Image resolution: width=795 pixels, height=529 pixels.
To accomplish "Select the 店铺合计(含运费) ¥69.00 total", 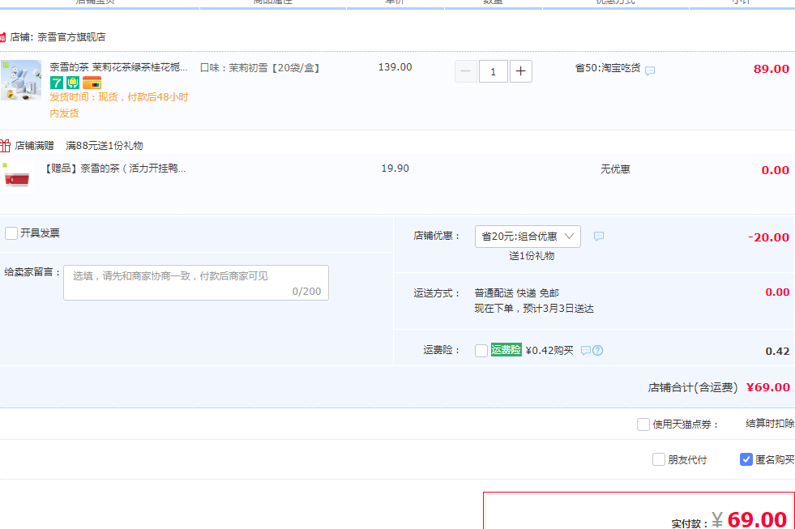I will pos(719,387).
